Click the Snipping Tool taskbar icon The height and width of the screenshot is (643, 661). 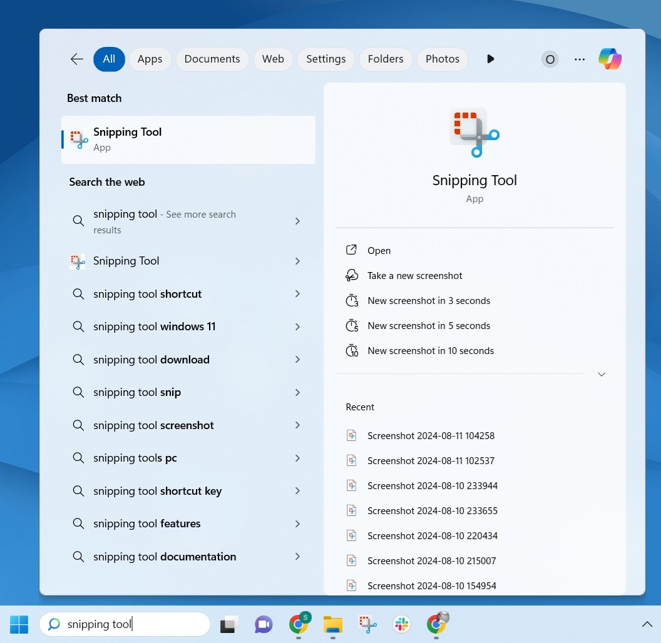pos(367,624)
